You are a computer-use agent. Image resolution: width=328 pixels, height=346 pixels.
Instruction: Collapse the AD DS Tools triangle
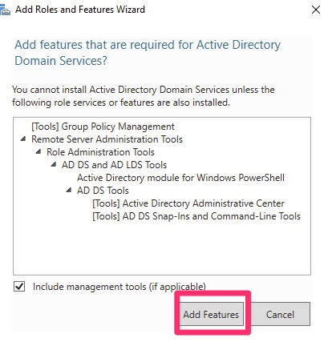point(69,190)
